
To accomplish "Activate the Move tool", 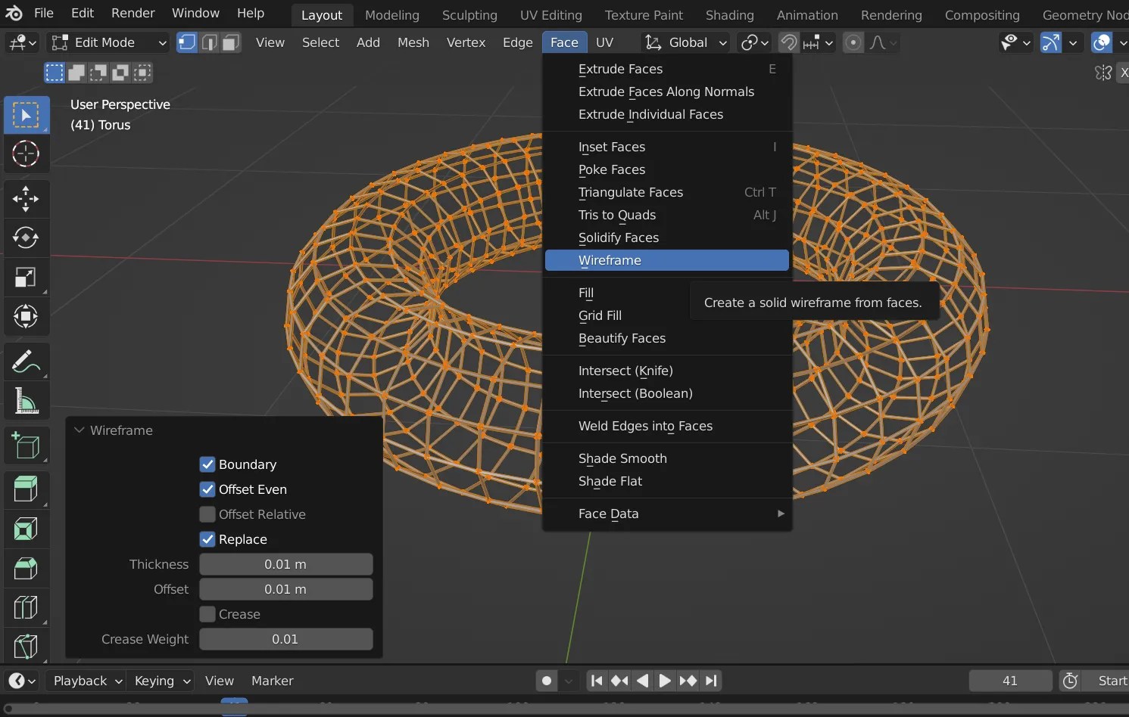I will pos(26,199).
